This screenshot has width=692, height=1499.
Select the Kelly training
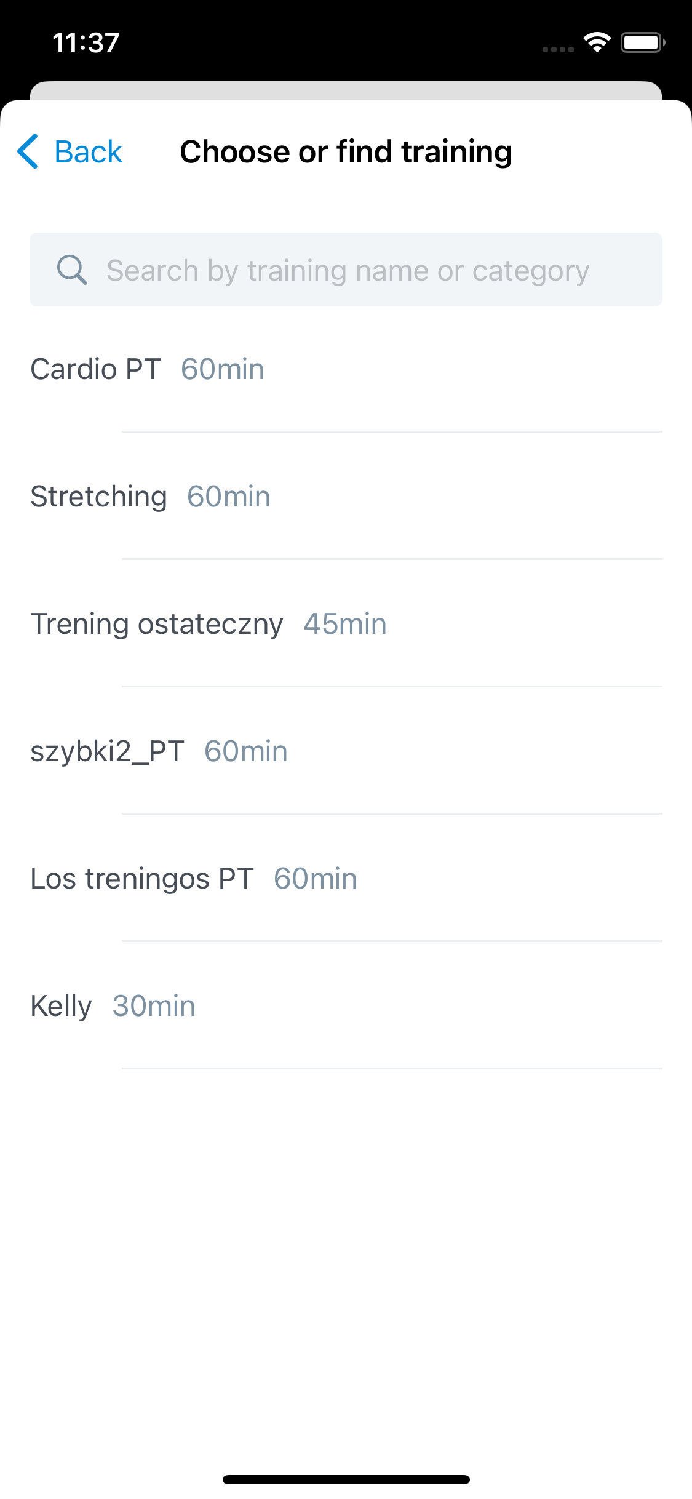coord(61,1006)
